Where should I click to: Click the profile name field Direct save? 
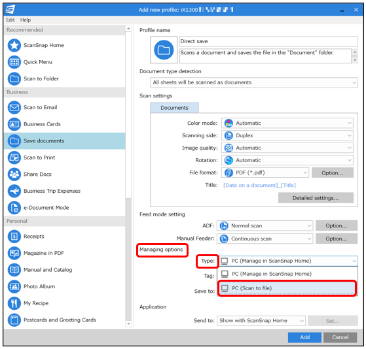point(268,41)
